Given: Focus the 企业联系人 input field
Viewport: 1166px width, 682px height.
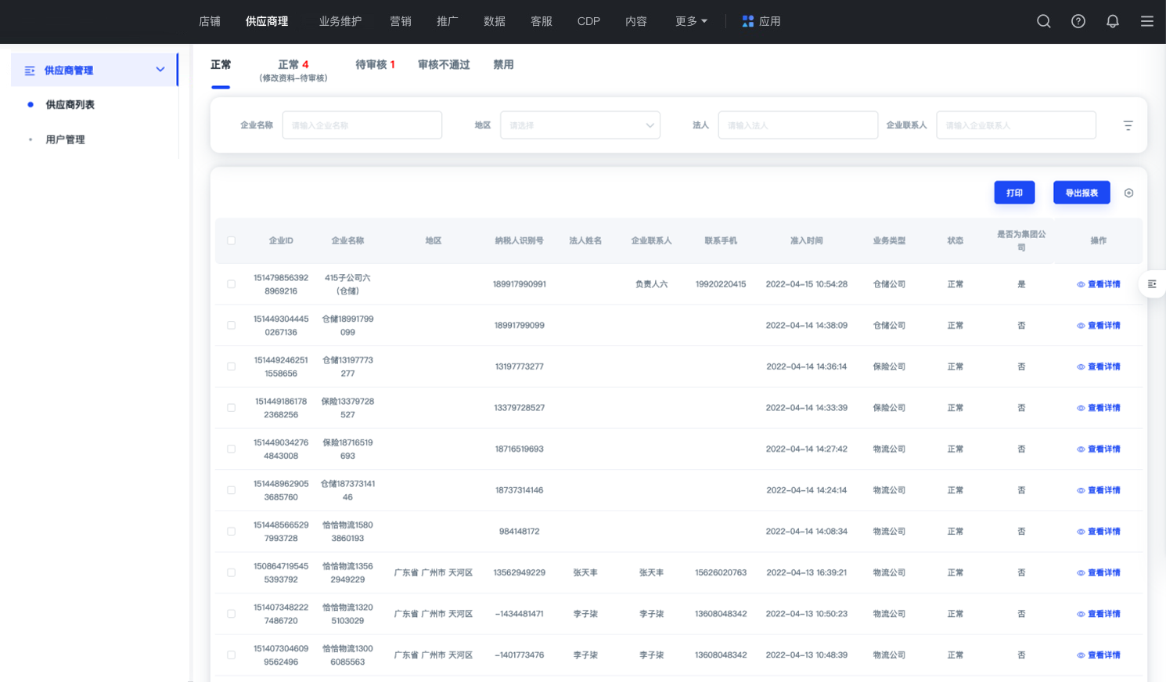Looking at the screenshot, I should pos(1016,125).
